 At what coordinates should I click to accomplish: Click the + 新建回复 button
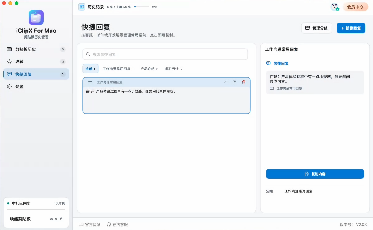pyautogui.click(x=351, y=28)
